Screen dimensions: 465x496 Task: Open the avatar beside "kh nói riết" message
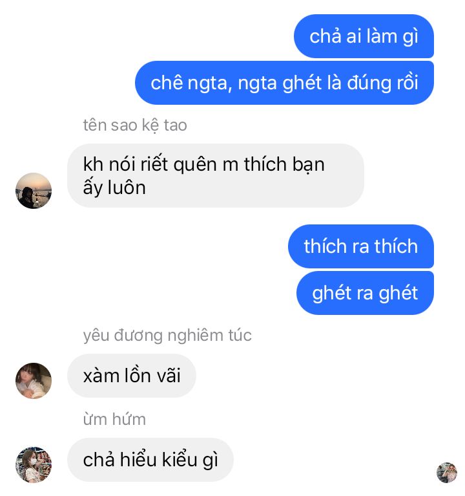coord(34,191)
